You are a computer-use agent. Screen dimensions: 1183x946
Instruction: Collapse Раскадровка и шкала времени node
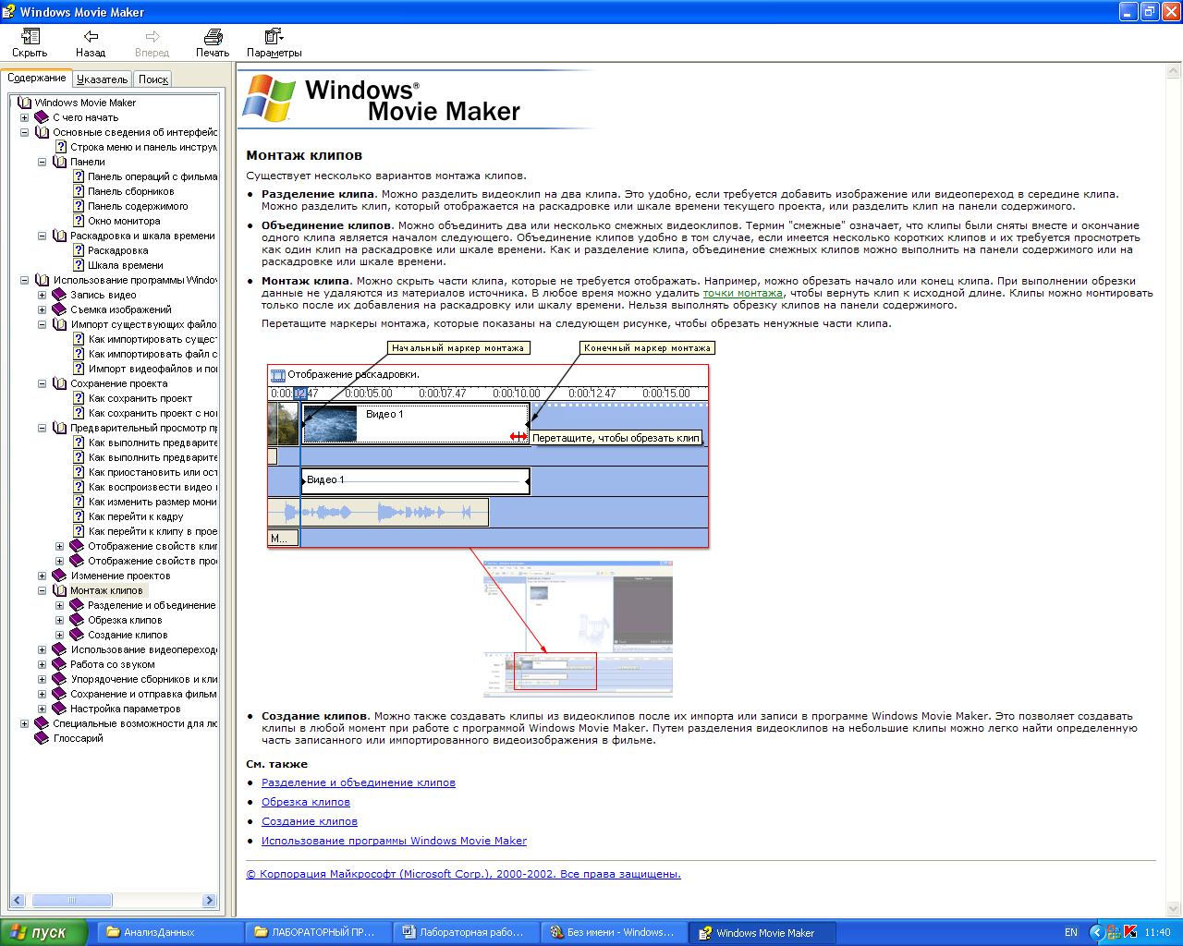point(42,236)
